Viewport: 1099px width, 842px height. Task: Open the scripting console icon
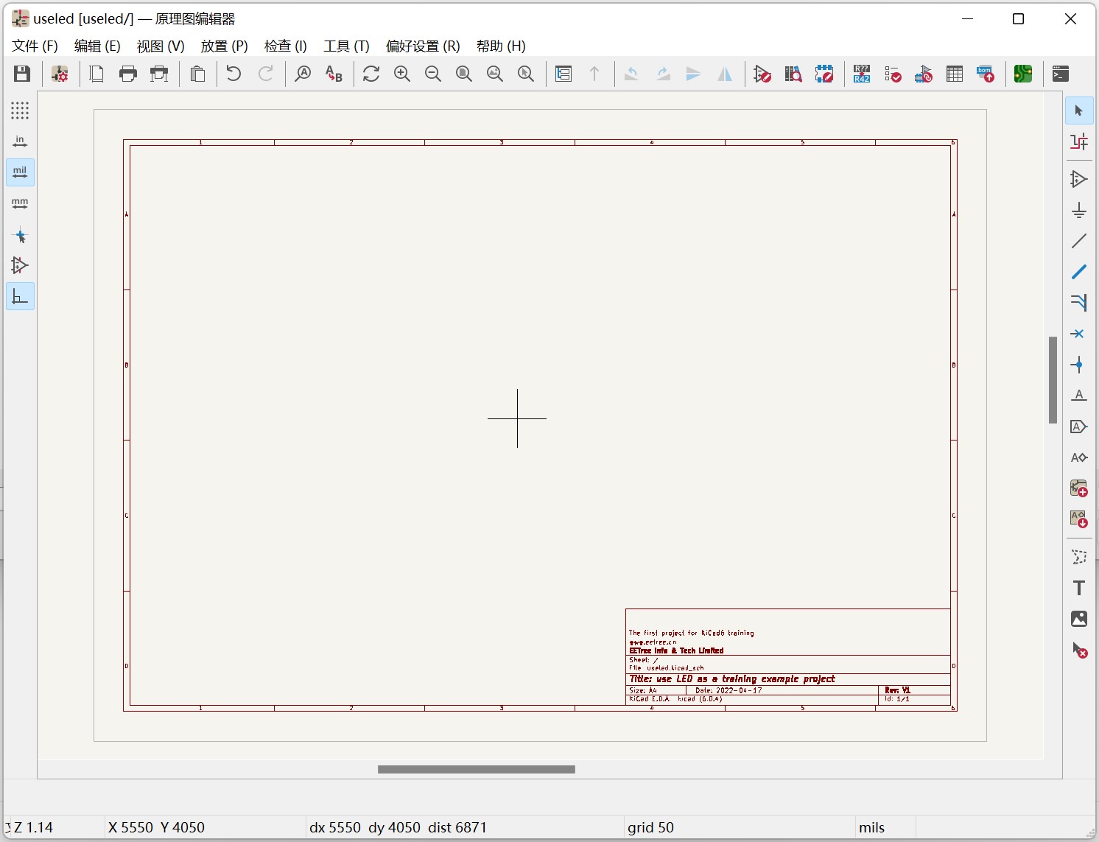click(x=1061, y=74)
